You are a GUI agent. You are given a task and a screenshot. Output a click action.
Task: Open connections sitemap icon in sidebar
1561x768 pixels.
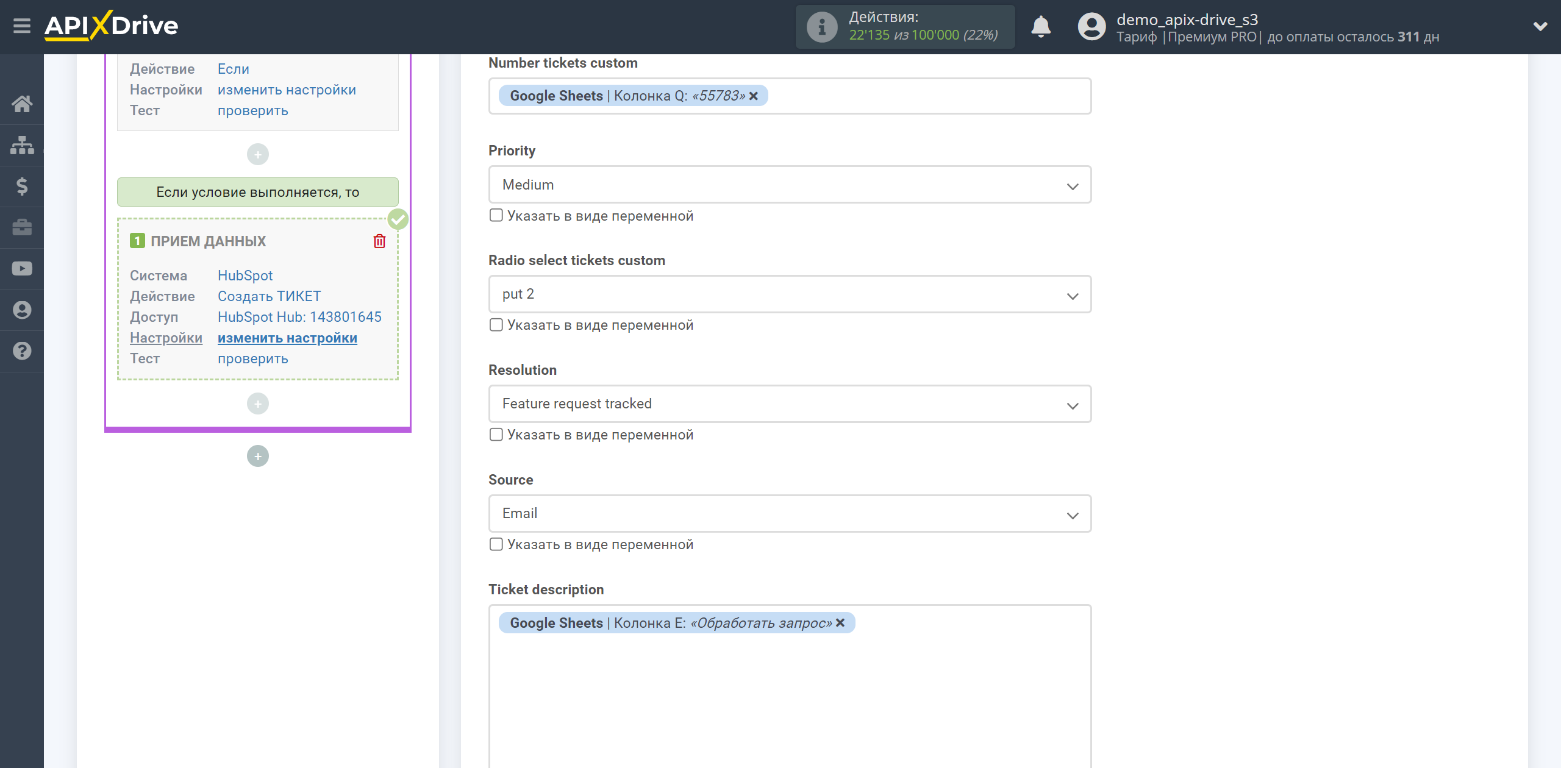click(22, 145)
